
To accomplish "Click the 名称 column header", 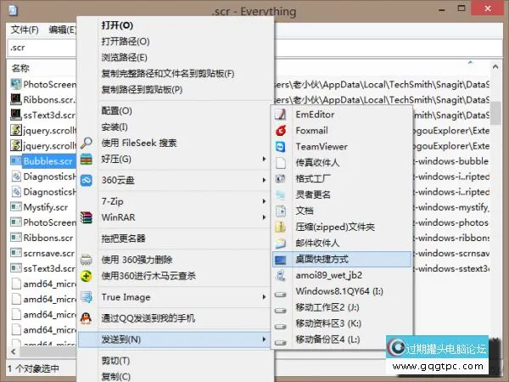I will click(21, 67).
